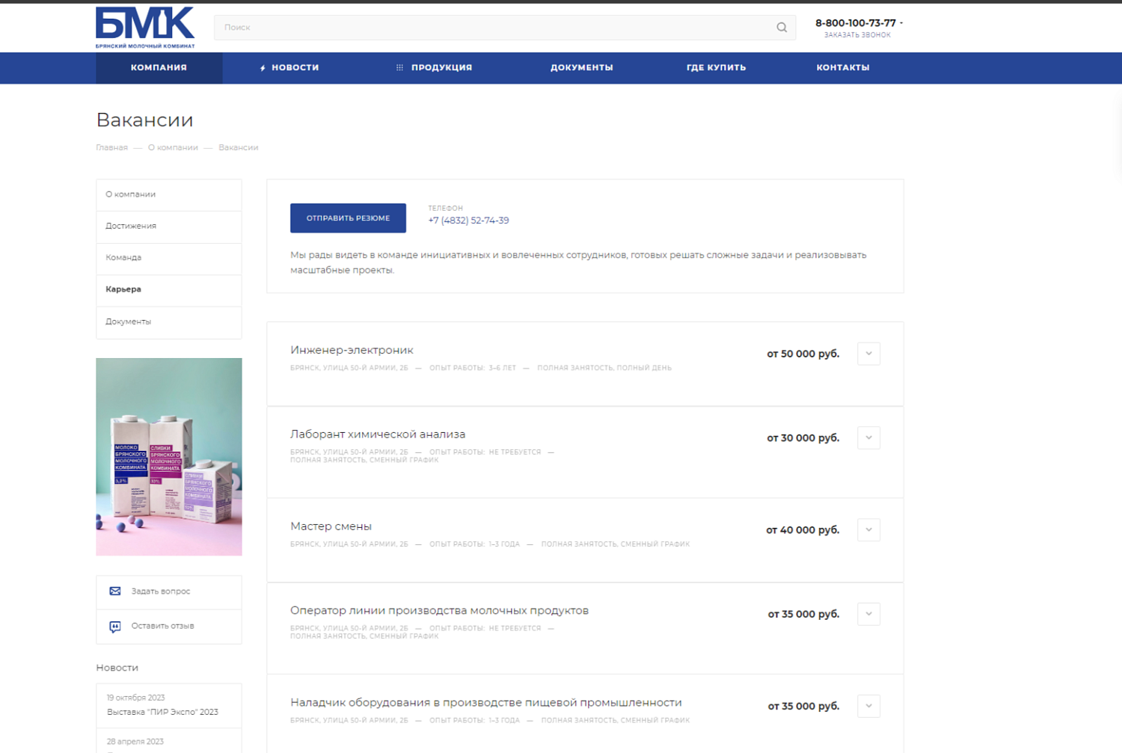Image resolution: width=1122 pixels, height=753 pixels.
Task: Select Достижения in the left sidebar
Action: point(131,226)
